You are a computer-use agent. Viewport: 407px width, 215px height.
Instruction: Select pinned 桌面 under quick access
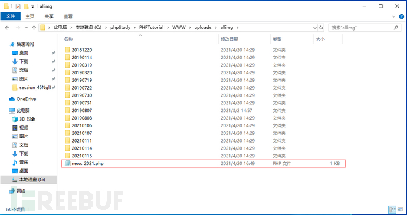[x=24, y=53]
